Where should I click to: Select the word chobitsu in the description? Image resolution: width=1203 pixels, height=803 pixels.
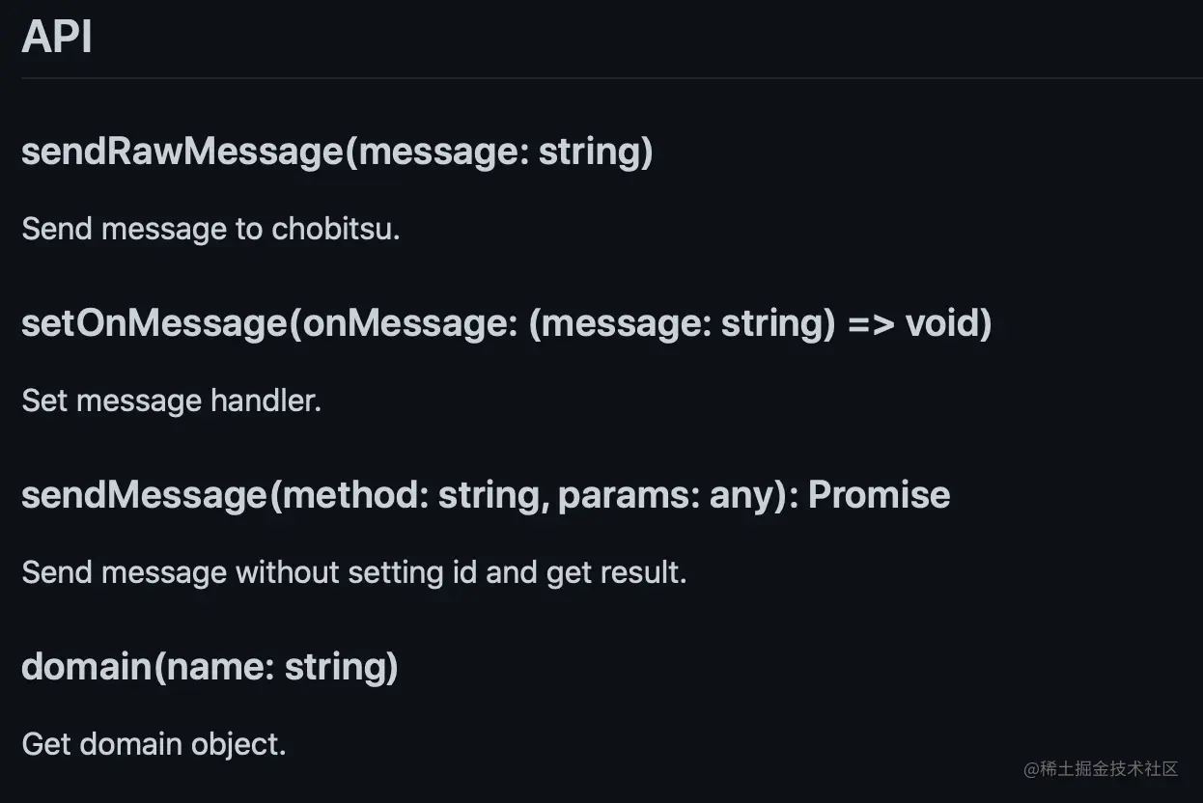(x=334, y=229)
